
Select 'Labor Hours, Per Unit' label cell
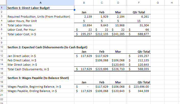(40, 21)
